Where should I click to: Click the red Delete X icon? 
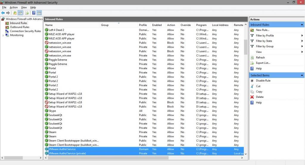(x=252, y=97)
